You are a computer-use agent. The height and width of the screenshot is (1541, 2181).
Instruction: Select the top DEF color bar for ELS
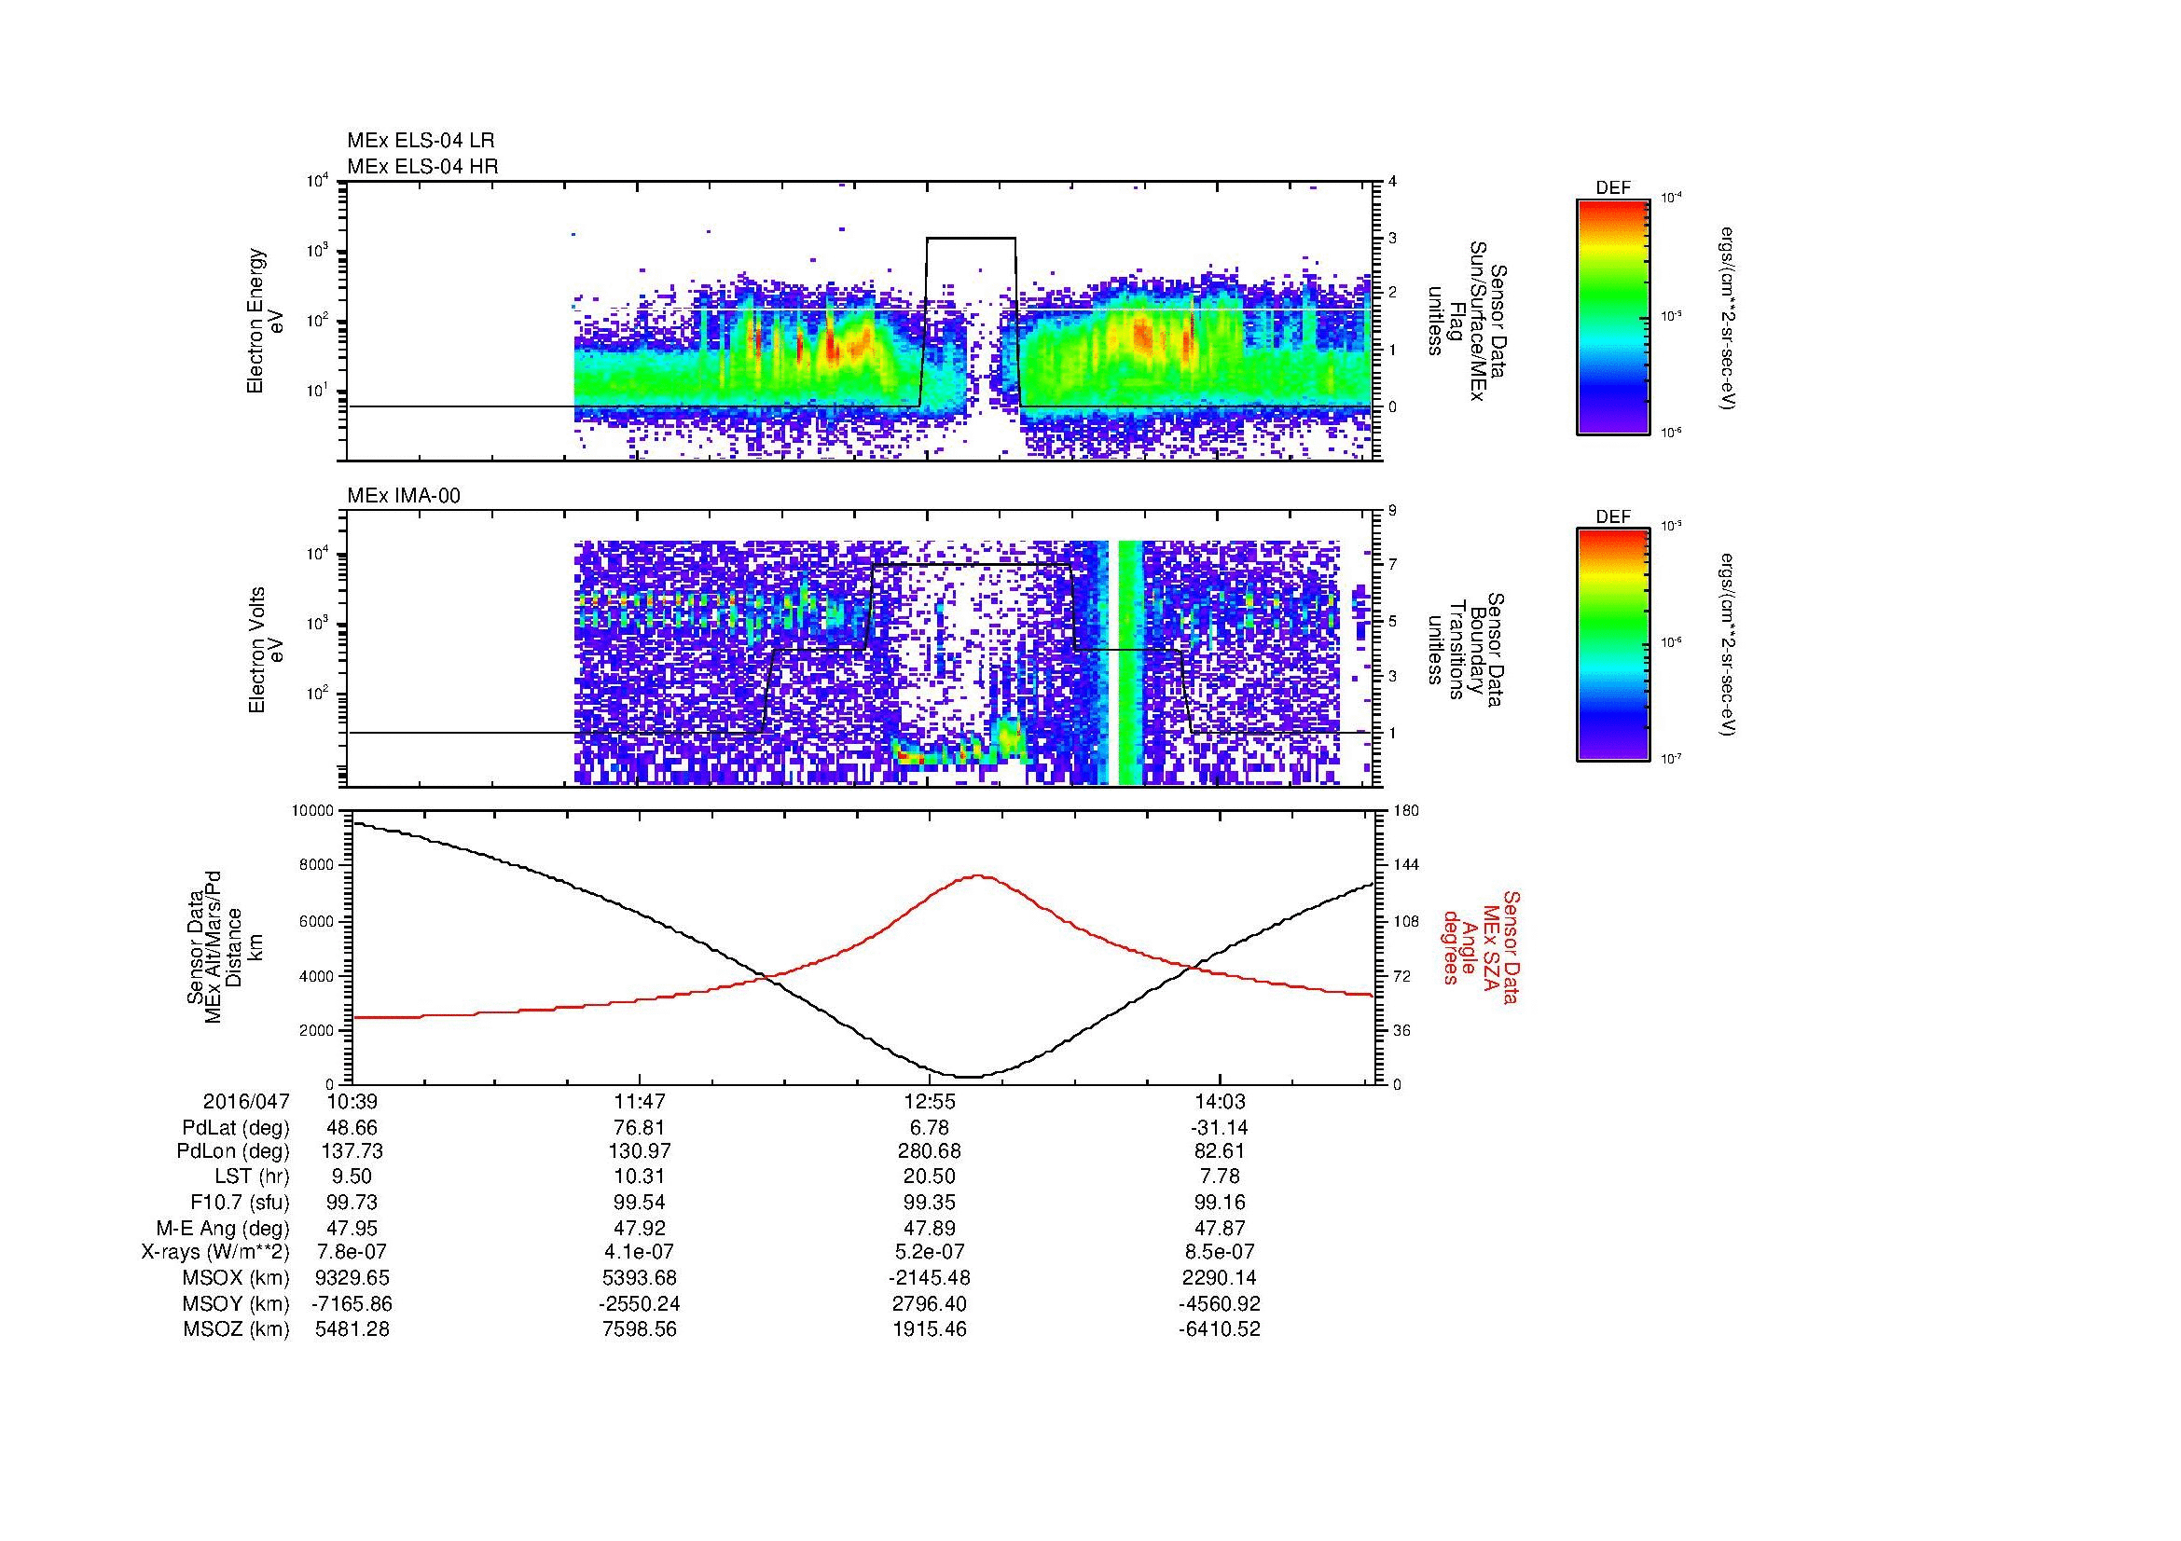(x=1613, y=316)
